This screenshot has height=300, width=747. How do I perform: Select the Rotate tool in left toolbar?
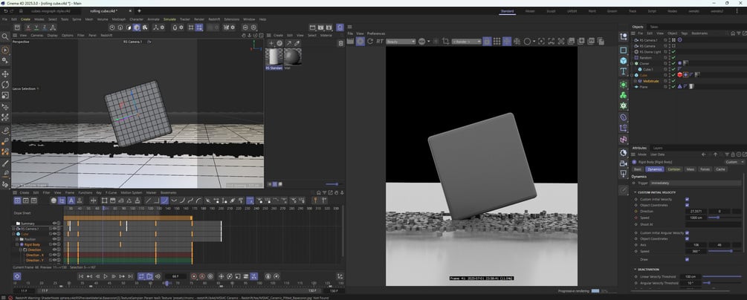(5, 85)
